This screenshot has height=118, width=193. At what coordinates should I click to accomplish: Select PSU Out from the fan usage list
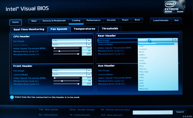coord(144,72)
